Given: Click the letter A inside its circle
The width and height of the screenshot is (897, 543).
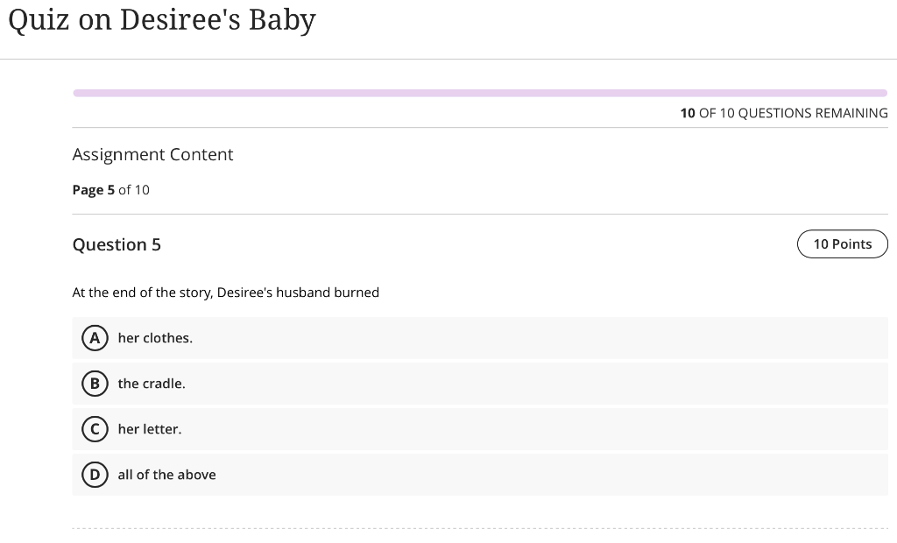Looking at the screenshot, I should [95, 338].
